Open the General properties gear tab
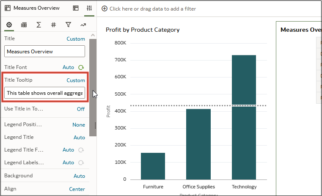 coord(8,25)
